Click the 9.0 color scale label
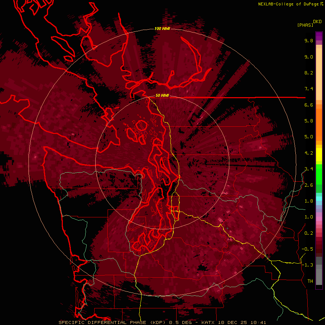 (309, 57)
